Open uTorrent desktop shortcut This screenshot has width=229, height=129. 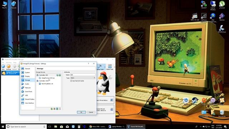click(x=222, y=5)
